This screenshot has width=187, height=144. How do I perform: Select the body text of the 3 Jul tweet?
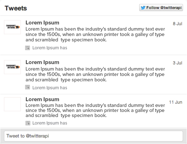[95, 75]
